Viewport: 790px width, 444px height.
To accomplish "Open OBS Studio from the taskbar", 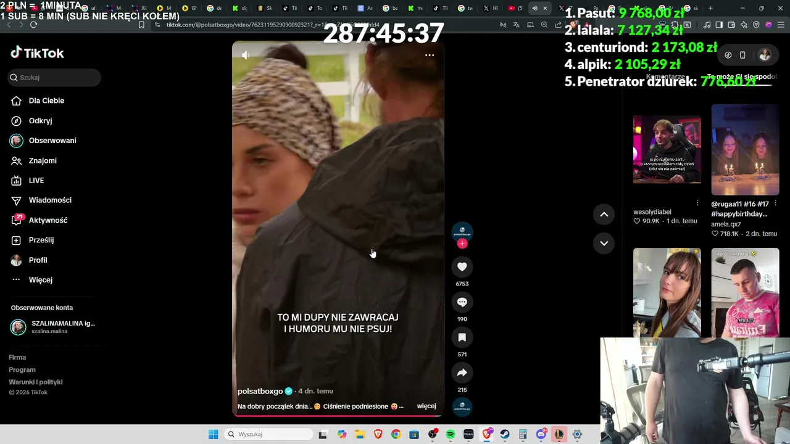I will tap(433, 434).
